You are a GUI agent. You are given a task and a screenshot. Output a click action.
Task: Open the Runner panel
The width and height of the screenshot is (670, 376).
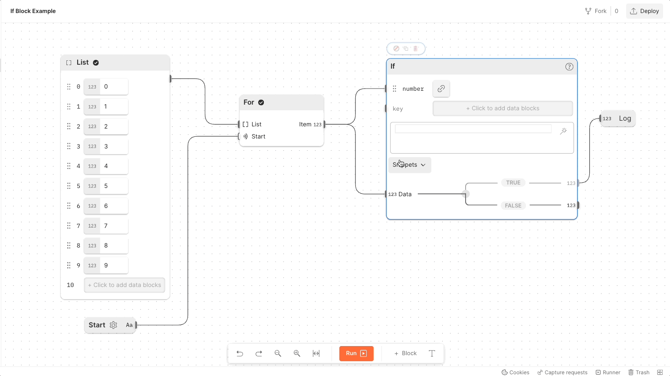[x=608, y=372]
